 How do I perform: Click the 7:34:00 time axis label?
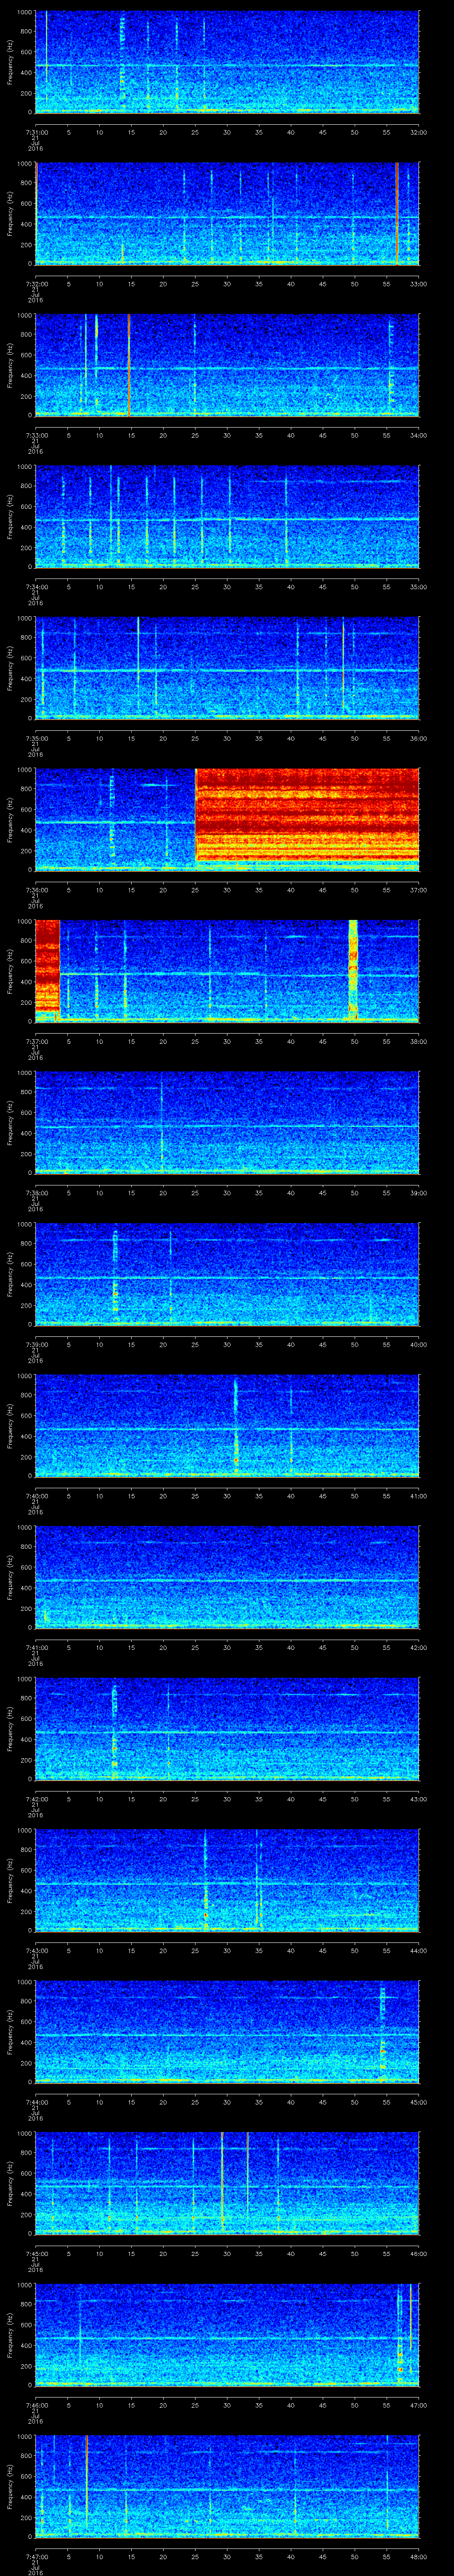pyautogui.click(x=36, y=587)
